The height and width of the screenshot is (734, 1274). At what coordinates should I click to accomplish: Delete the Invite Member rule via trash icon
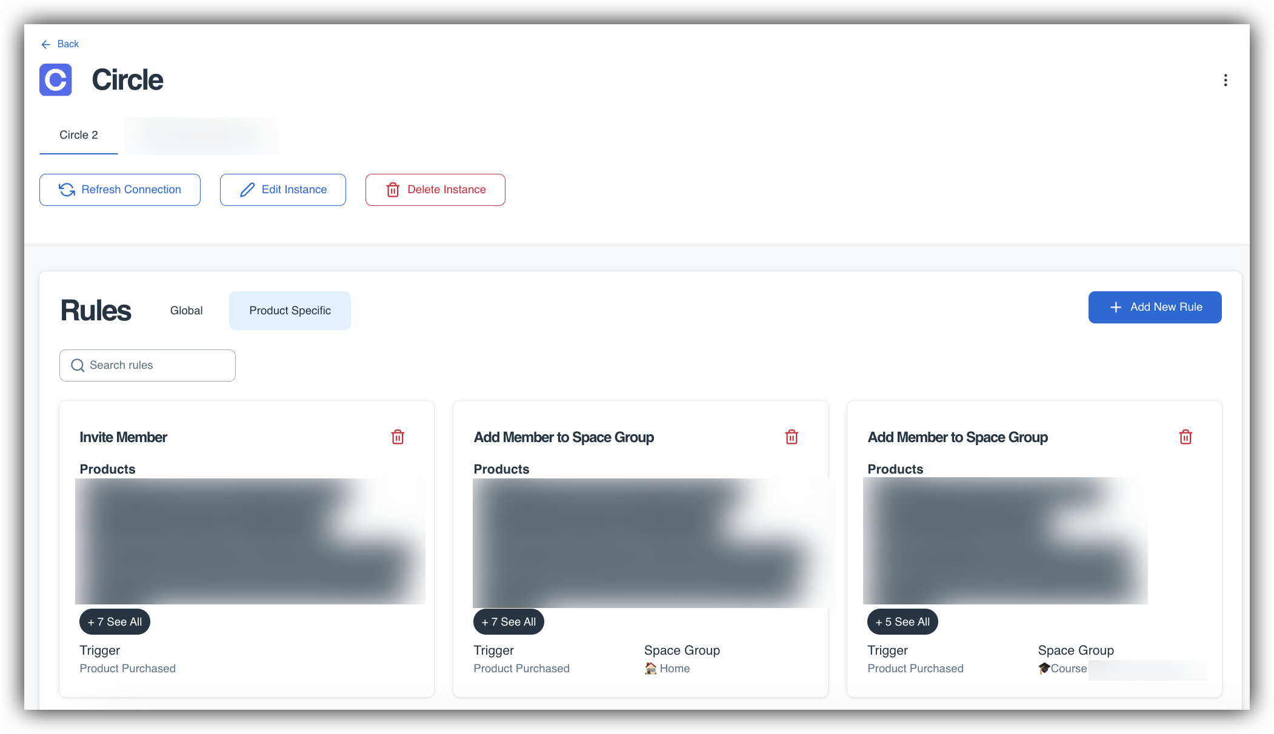[398, 437]
